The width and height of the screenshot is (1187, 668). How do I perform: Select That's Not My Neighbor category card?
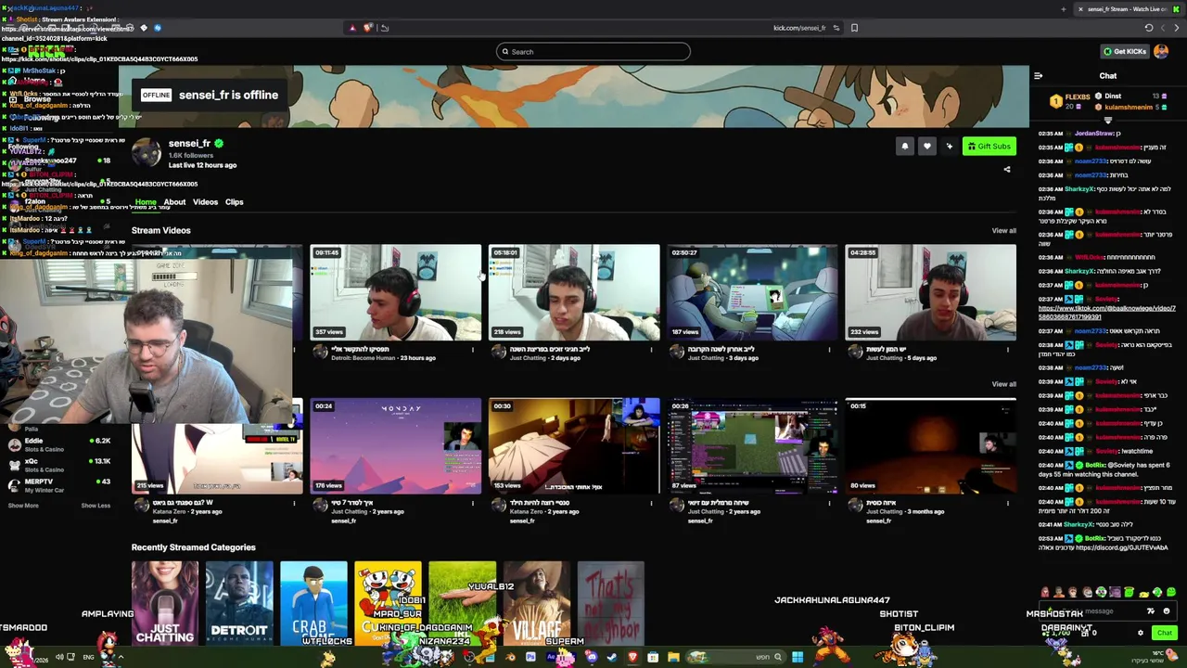[610, 603]
